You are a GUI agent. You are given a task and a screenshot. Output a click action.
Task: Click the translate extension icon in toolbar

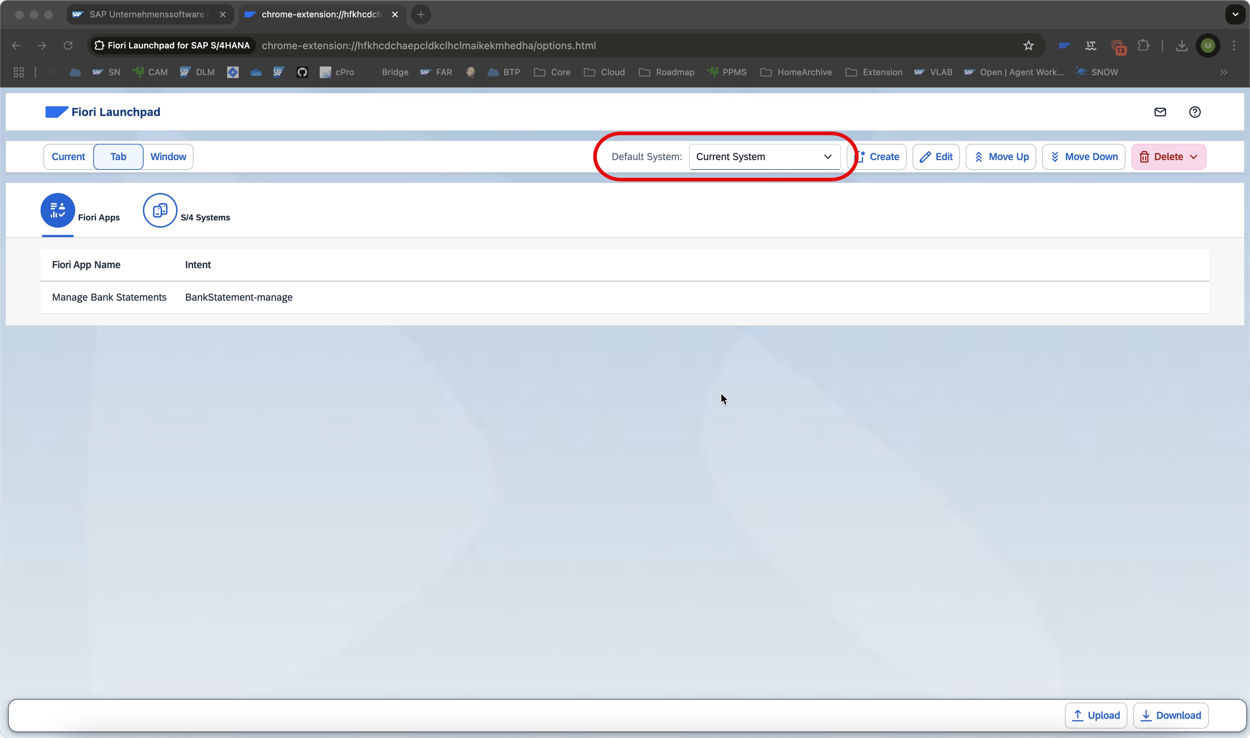coord(1091,46)
